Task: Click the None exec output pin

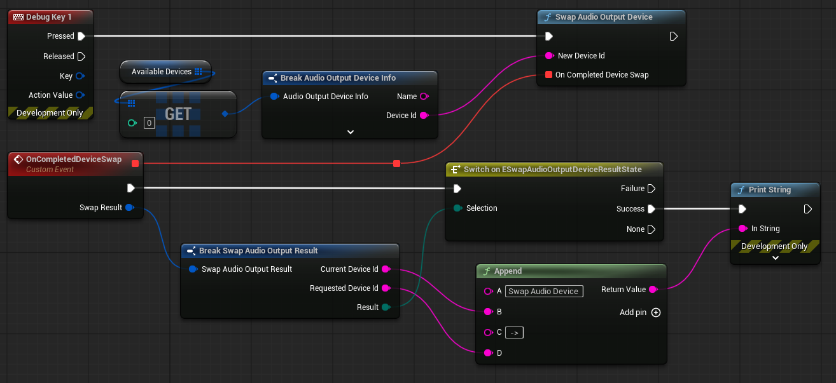Action: click(651, 229)
